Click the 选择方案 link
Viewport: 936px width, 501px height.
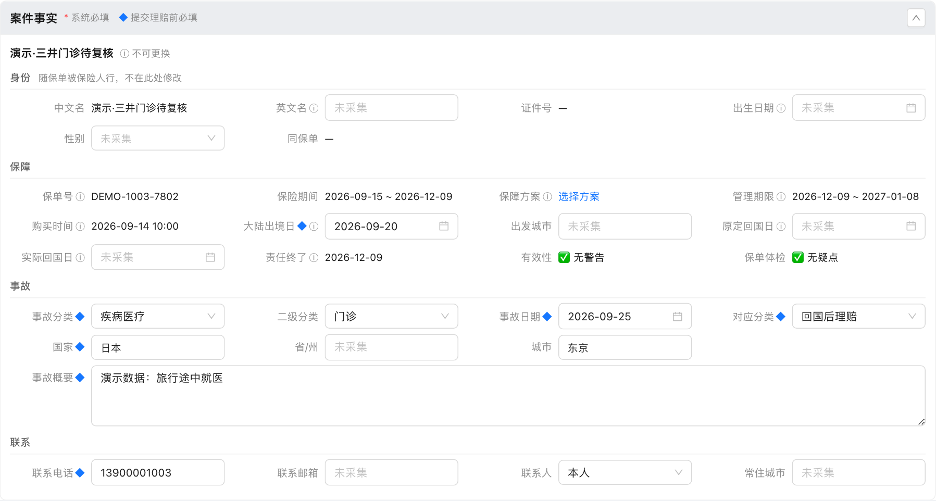pyautogui.click(x=579, y=196)
